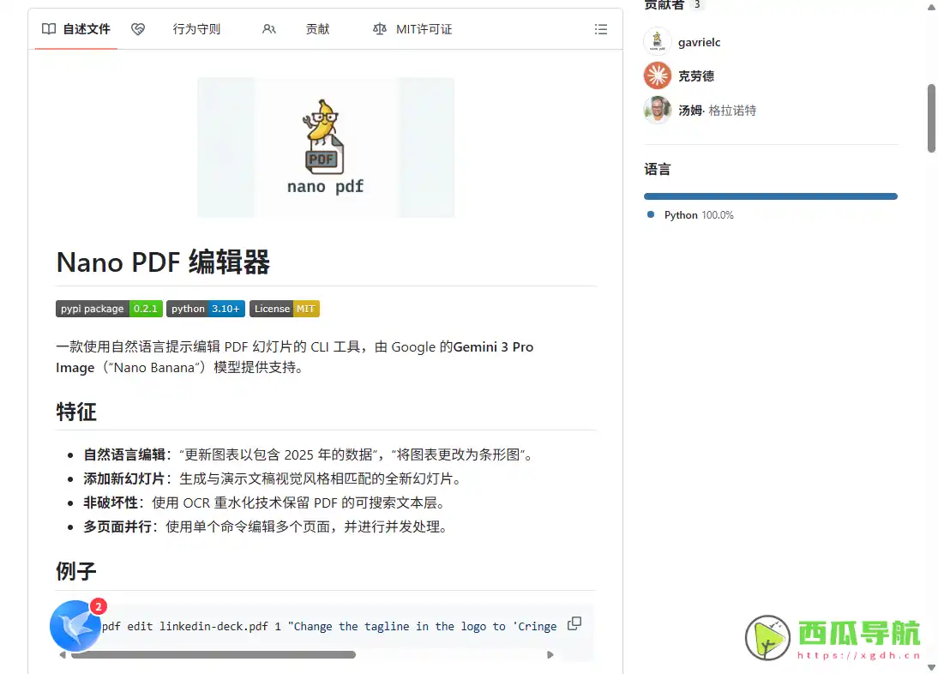Click the pypi package 0.2.1 badge
The height and width of the screenshot is (674, 938).
pyautogui.click(x=108, y=309)
